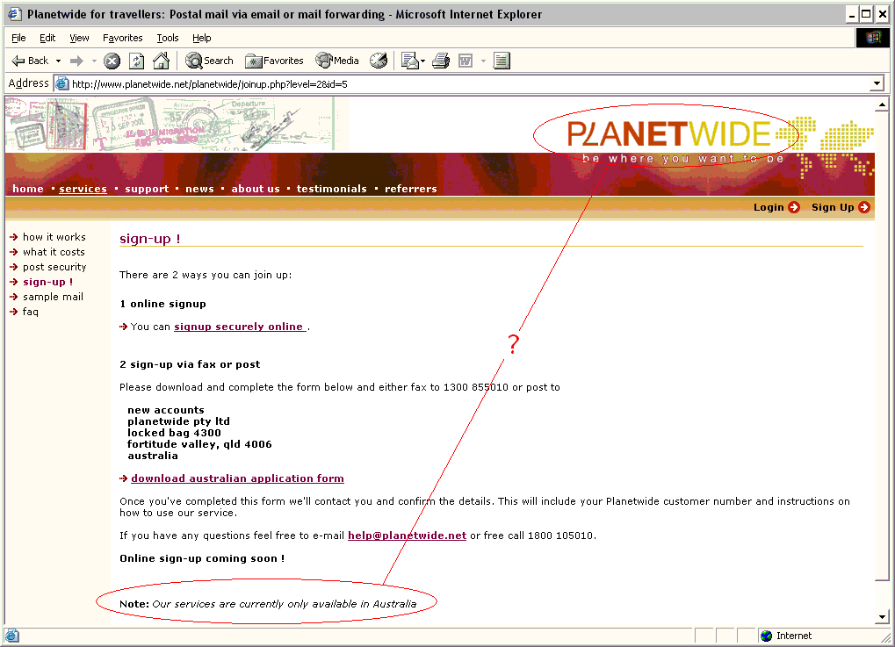This screenshot has width=895, height=647.
Task: Open the Back button history dropdown
Action: coord(58,61)
